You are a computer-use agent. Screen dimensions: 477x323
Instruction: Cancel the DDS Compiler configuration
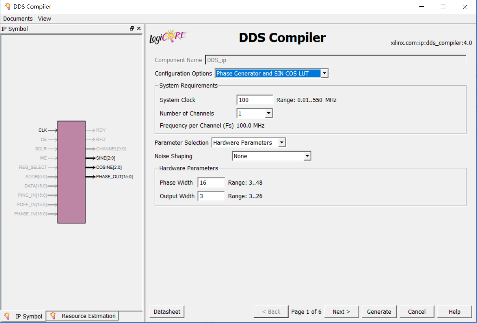tap(416, 311)
